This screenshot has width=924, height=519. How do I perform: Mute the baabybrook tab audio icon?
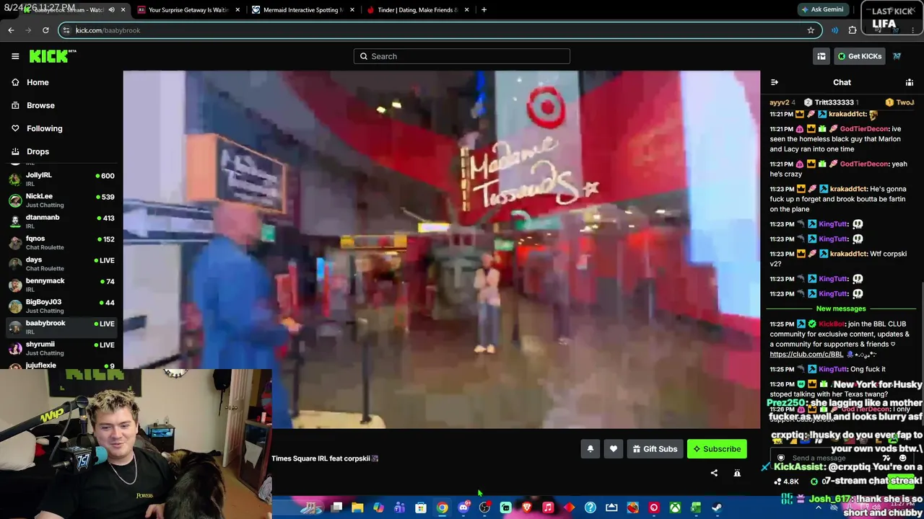[x=111, y=10]
